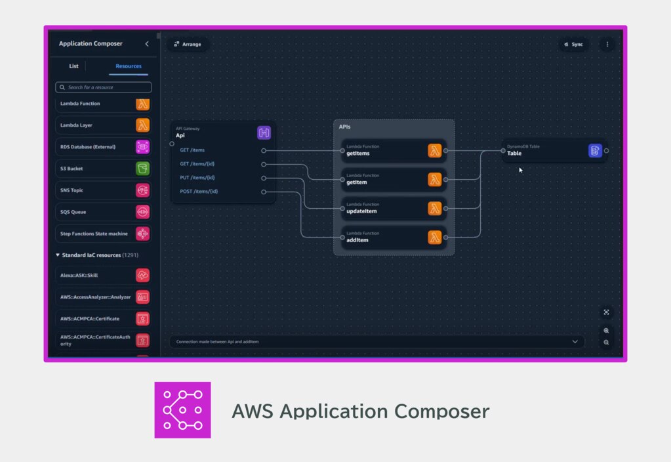Select the GET /items/{id} route
671x462 pixels.
pyautogui.click(x=197, y=163)
